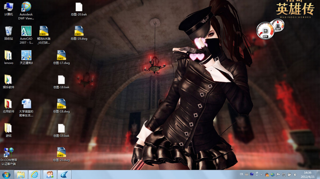Launch AutoCAD 2007 shortcut

[x=26, y=35]
